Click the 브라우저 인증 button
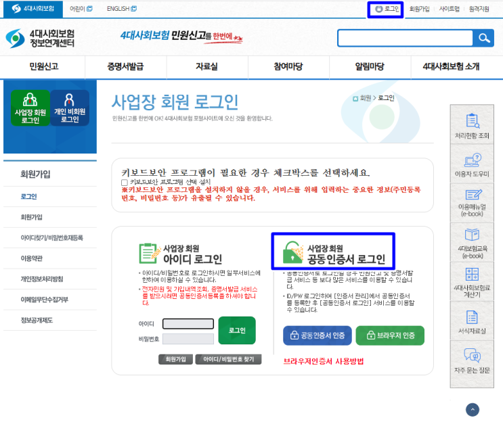The height and width of the screenshot is (443, 503). (x=390, y=335)
